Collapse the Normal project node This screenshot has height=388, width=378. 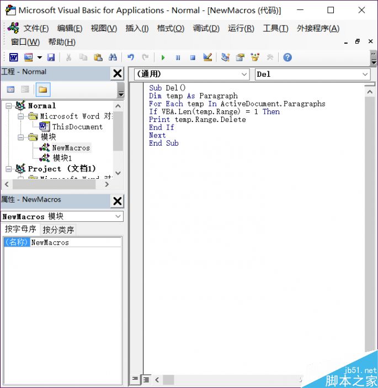coord(9,106)
